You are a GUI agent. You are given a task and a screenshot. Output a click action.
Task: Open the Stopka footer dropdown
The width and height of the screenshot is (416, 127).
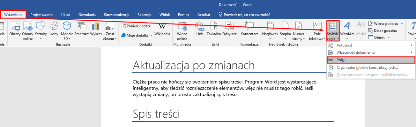click(x=285, y=30)
